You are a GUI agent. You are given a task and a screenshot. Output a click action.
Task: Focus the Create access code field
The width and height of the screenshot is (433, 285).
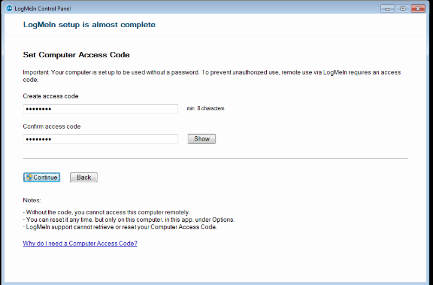(100, 109)
